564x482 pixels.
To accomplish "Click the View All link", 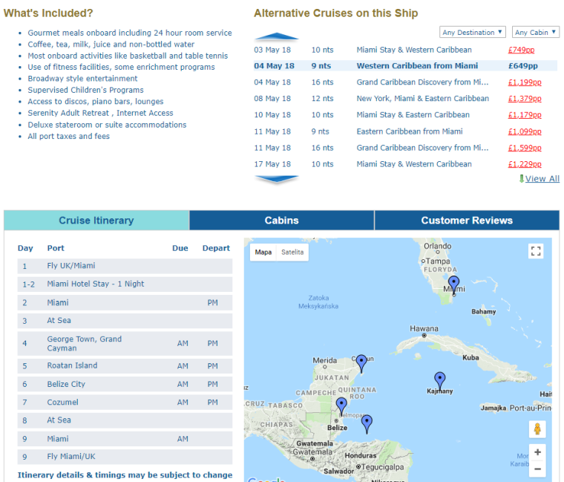I will (x=542, y=179).
